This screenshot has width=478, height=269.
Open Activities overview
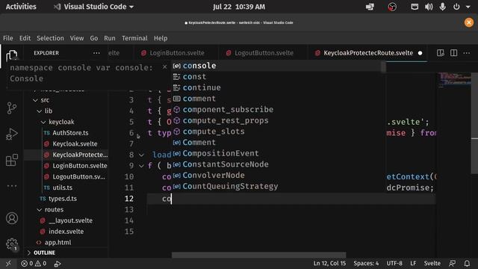[x=21, y=7]
